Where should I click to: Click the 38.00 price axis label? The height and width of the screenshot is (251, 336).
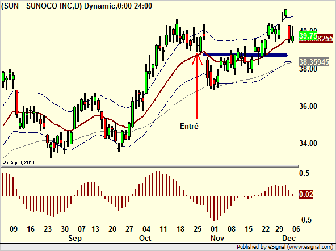(x=308, y=69)
